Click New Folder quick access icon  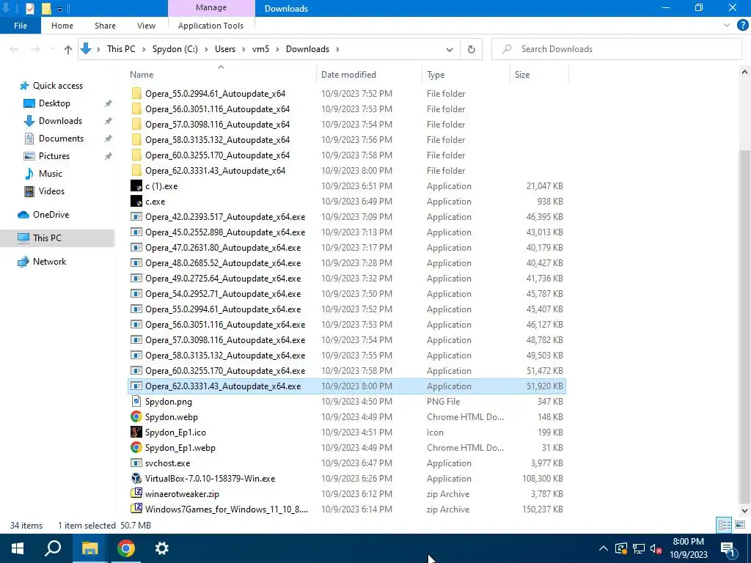pos(46,8)
